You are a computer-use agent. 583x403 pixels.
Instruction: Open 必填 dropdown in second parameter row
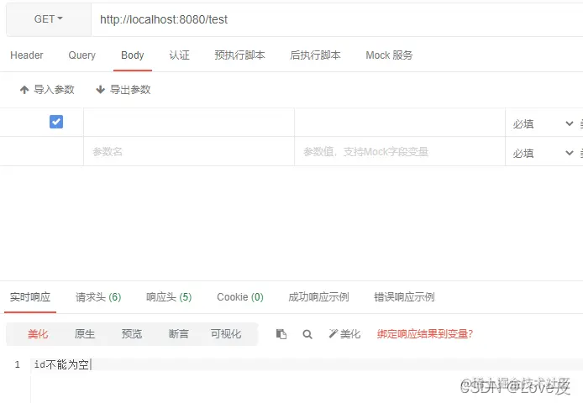[543, 153]
